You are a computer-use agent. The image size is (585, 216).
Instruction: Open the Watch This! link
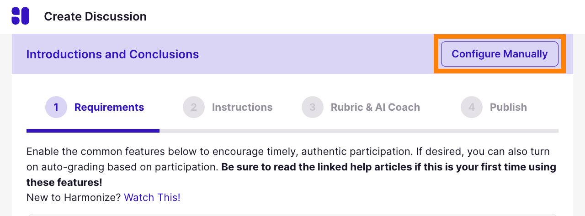click(x=152, y=197)
